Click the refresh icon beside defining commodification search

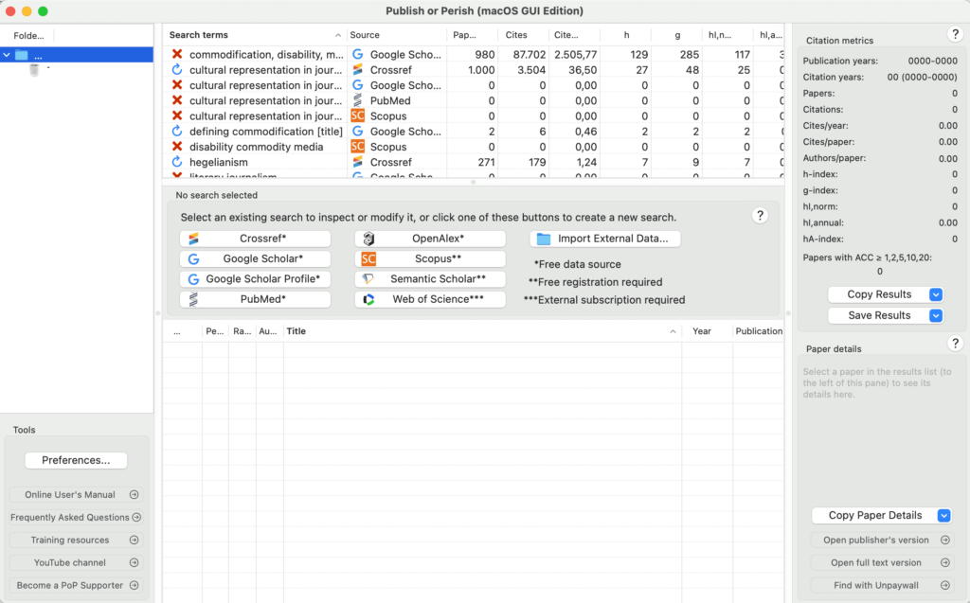click(176, 132)
